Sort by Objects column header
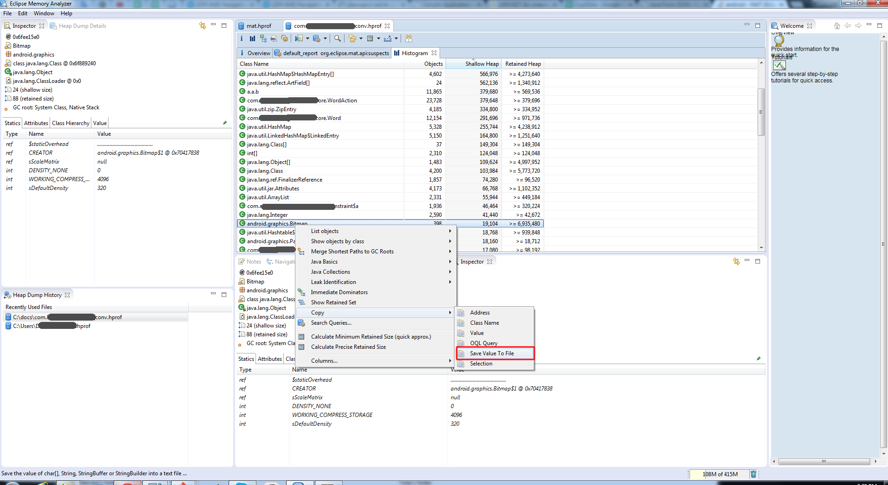 425,64
